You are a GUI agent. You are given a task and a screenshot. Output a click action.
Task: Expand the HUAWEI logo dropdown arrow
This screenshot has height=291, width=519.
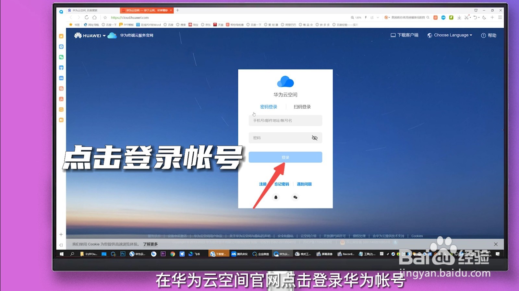click(104, 36)
